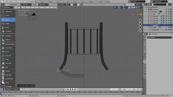Activate the Spin tool
173x97 pixels.
8,67
